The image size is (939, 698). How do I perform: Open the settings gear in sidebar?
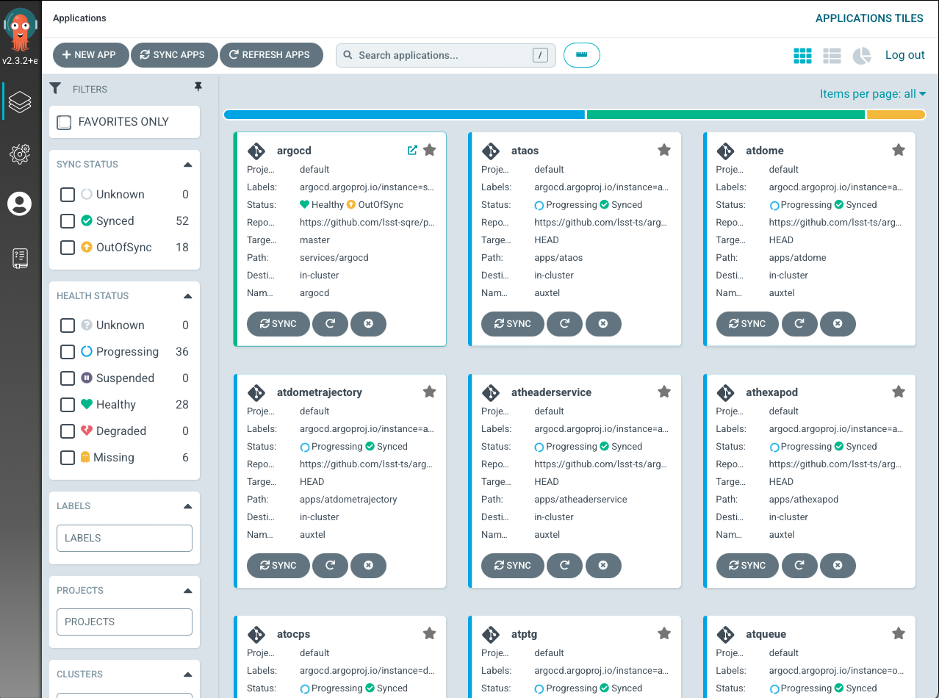20,153
